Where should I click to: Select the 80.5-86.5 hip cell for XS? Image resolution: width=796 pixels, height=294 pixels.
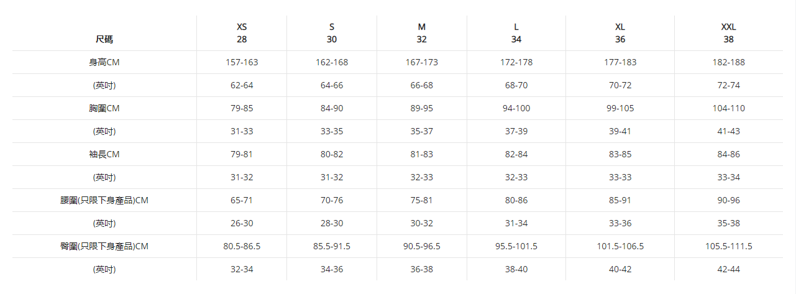coord(242,246)
